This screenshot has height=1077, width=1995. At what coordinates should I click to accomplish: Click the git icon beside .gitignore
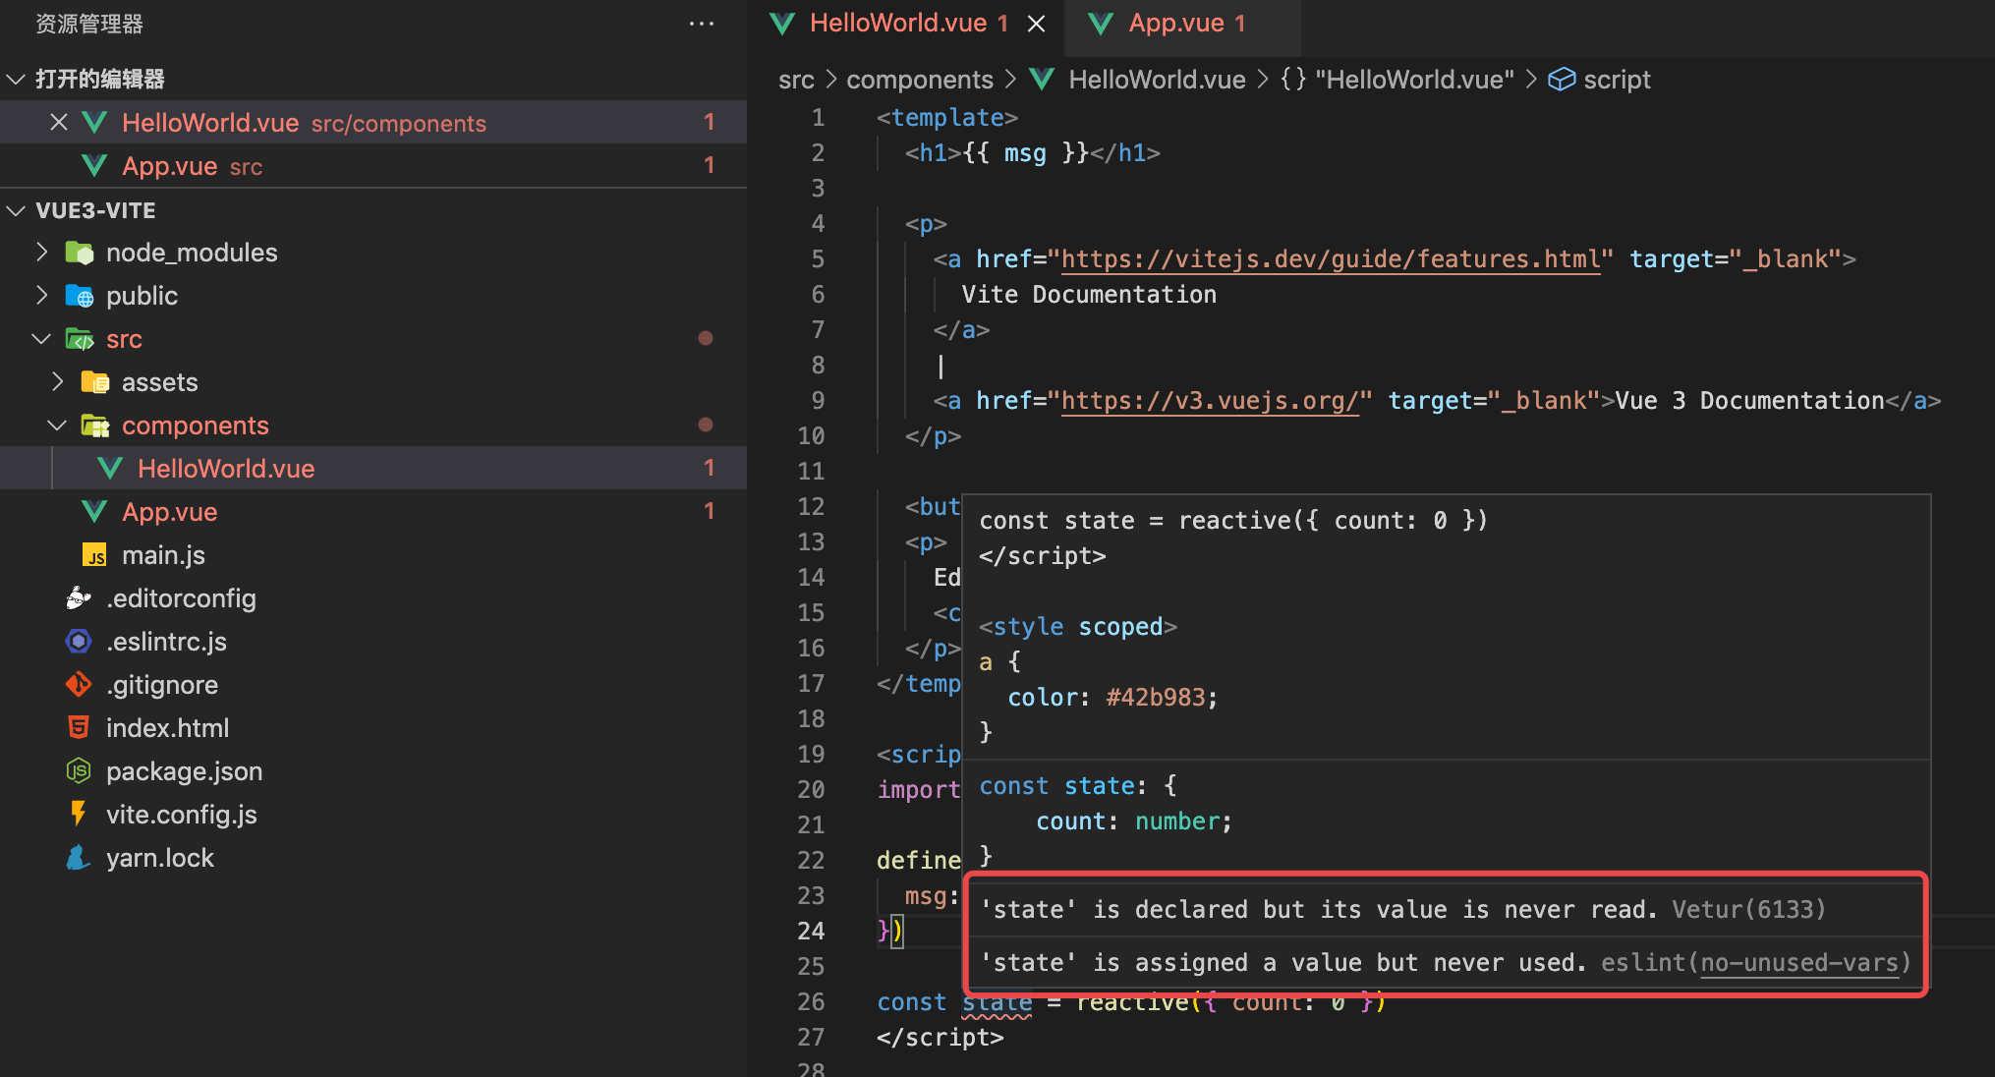pyautogui.click(x=79, y=685)
